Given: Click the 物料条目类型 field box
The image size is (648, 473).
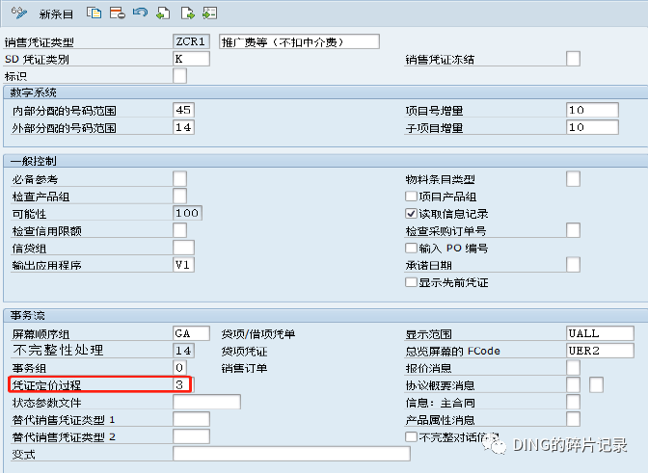Looking at the screenshot, I should point(573,179).
